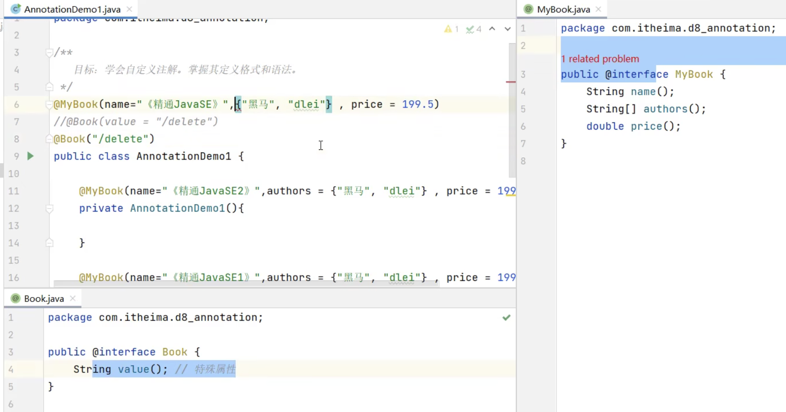Viewport: 786px width, 412px height.
Task: Go to next highlighted problem arrow
Action: pos(508,29)
